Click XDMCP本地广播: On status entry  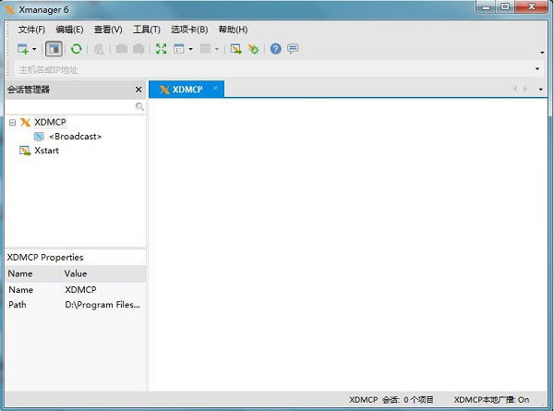(491, 400)
